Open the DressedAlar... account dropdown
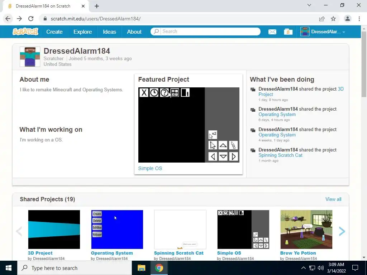367x275 pixels. (323, 32)
